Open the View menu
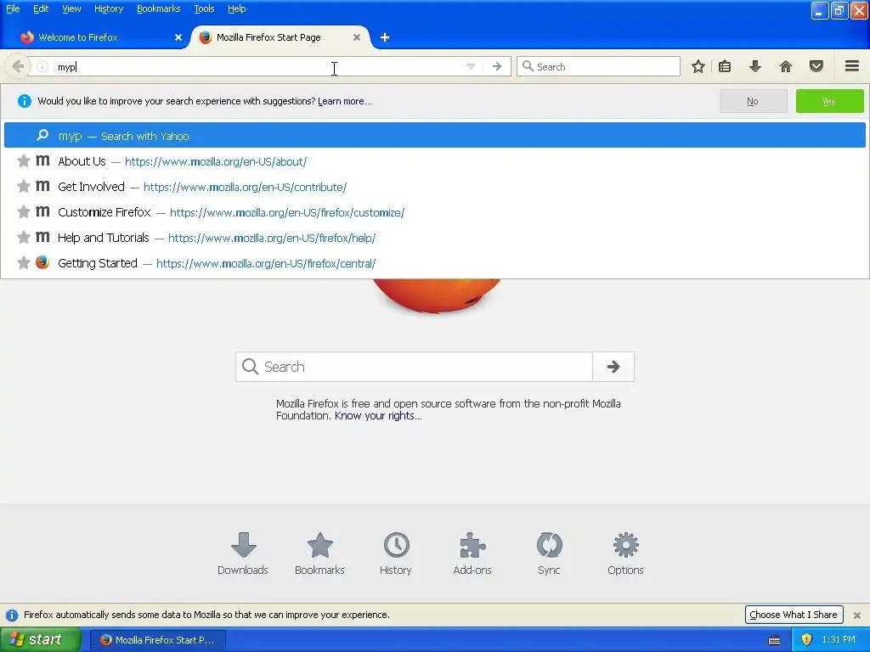The image size is (870, 652). 71,8
